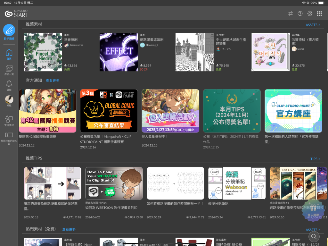Click the 50 CP price label
The image size is (328, 246).
(x=144, y=70)
